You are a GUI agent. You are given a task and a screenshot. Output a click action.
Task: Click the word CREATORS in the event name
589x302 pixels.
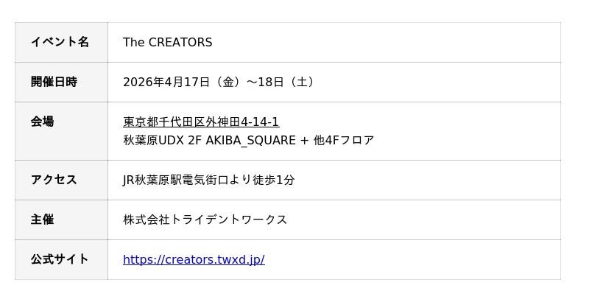click(180, 43)
